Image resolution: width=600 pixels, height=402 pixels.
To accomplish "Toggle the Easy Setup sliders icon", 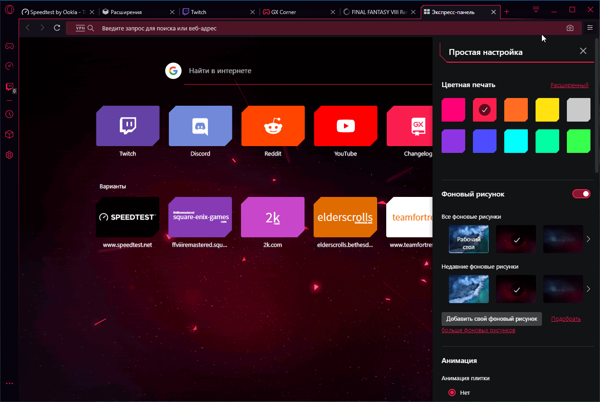I will click(x=590, y=28).
